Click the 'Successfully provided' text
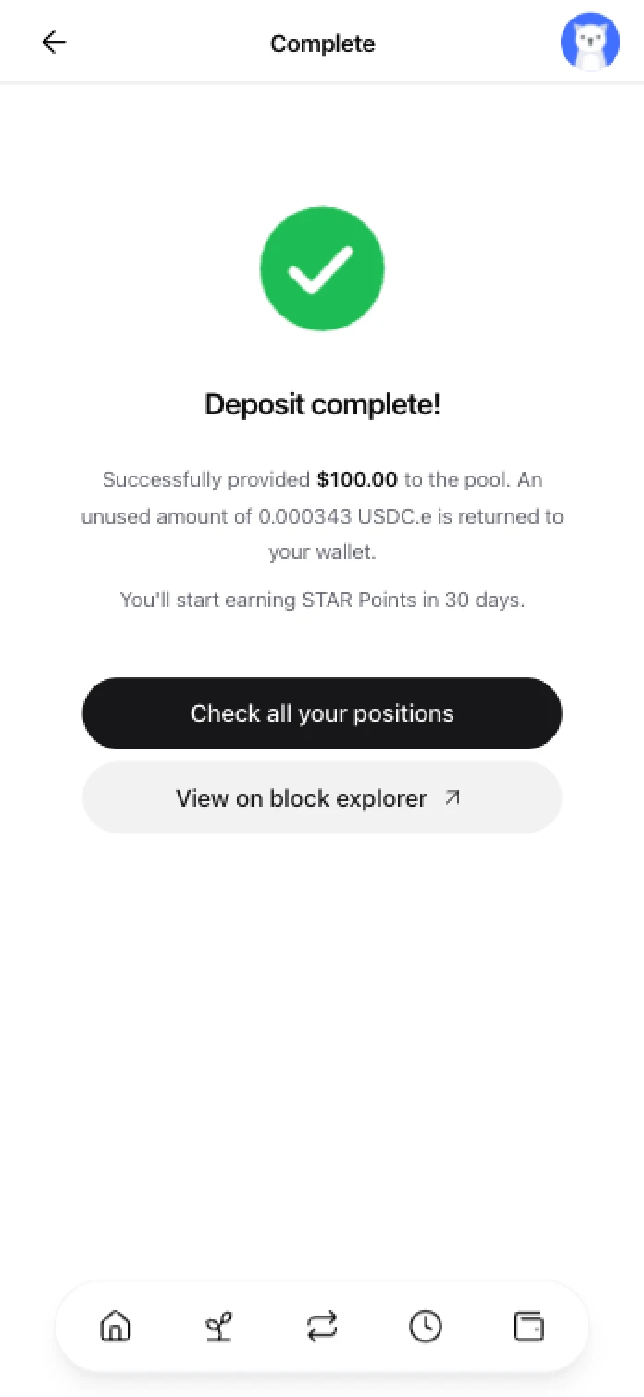644x1397 pixels. tap(205, 479)
